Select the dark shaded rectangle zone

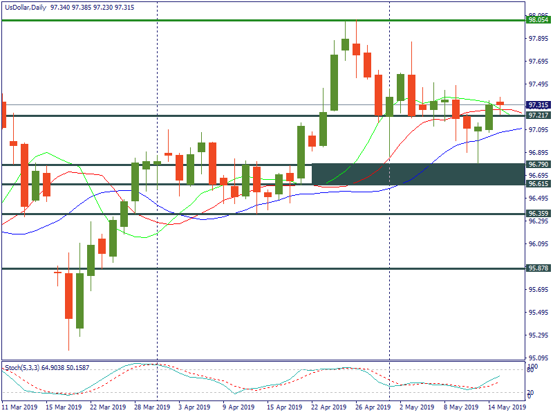pos(419,174)
